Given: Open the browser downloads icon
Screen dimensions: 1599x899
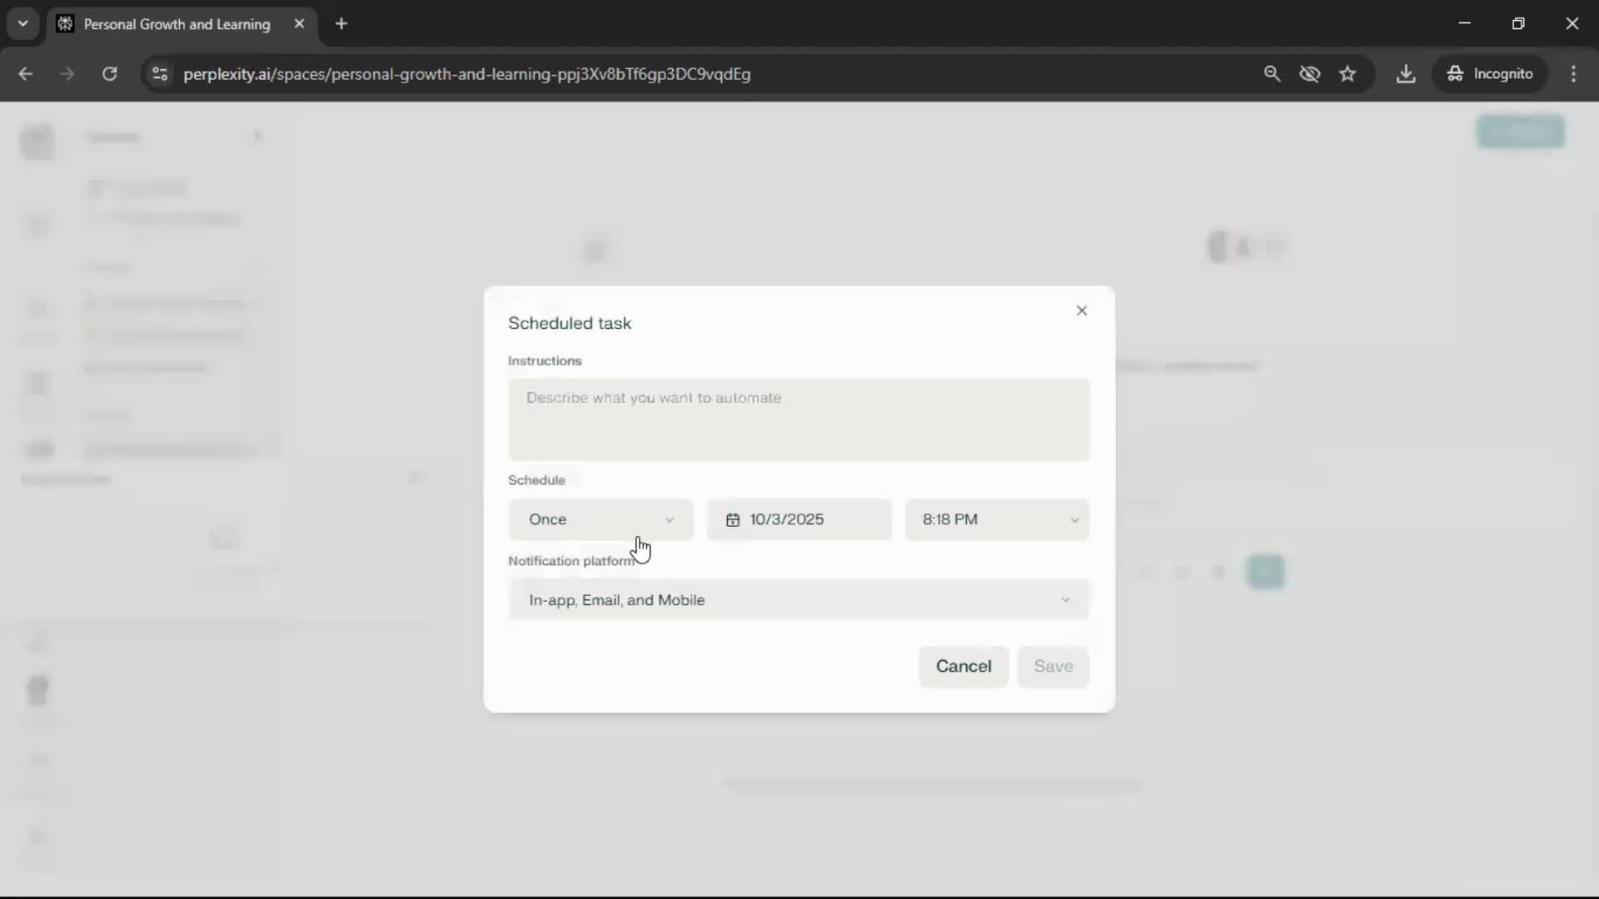Looking at the screenshot, I should click(1406, 74).
